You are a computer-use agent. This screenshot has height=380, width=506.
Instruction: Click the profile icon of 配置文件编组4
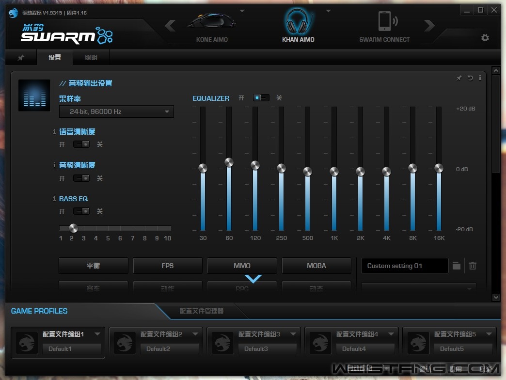(320, 343)
